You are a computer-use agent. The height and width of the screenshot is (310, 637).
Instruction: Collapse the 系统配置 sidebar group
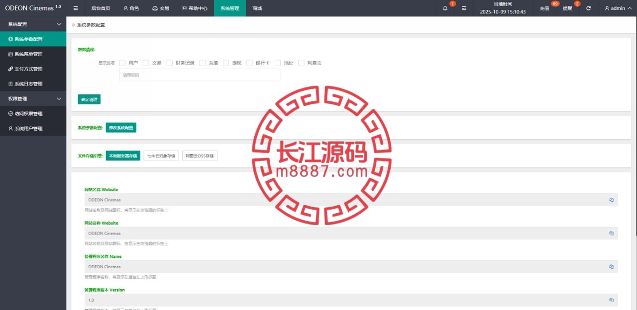(33, 24)
